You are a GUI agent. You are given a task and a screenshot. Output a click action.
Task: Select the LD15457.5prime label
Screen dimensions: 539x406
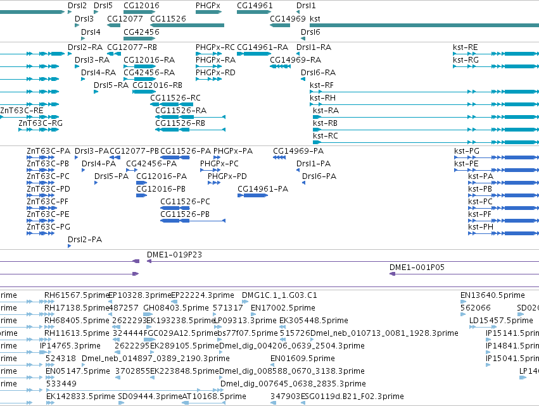[x=501, y=321]
